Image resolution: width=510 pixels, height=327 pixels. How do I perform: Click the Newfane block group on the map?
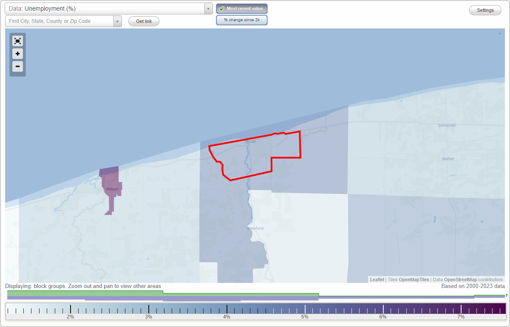point(255,229)
